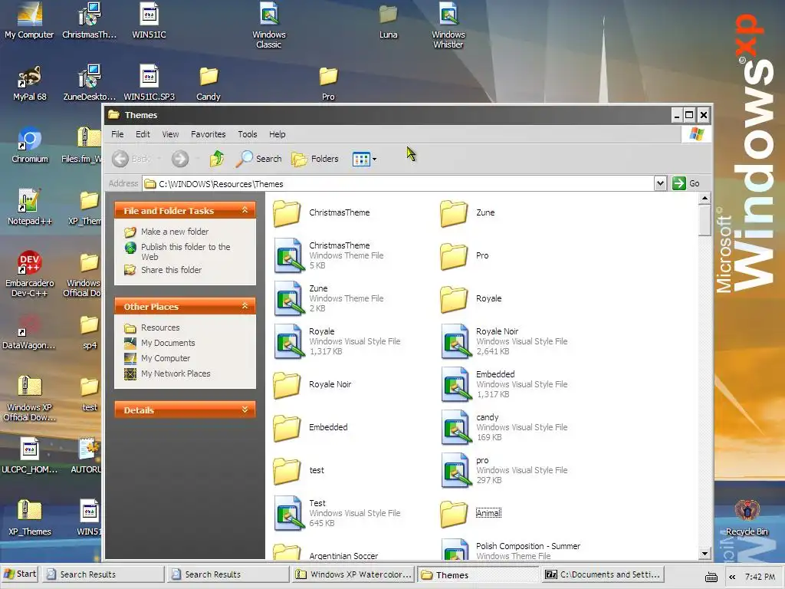Select the ChristmasTheme folder icon
Image resolution: width=785 pixels, height=589 pixels.
287,213
